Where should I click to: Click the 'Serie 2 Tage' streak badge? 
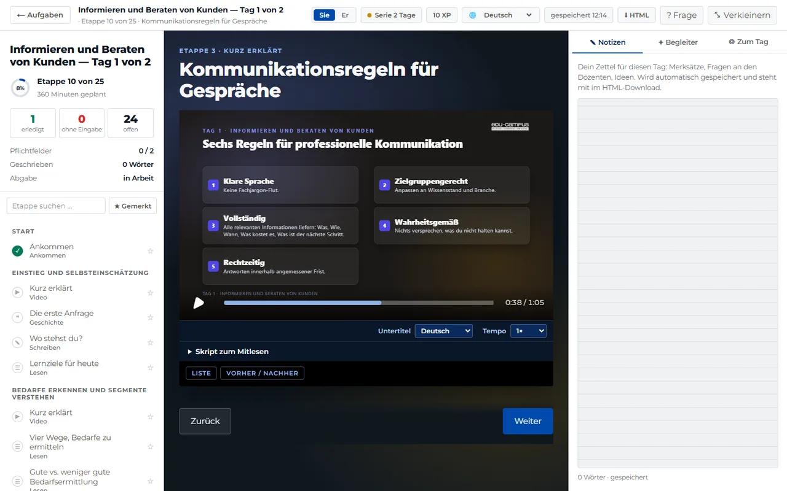[x=391, y=15]
